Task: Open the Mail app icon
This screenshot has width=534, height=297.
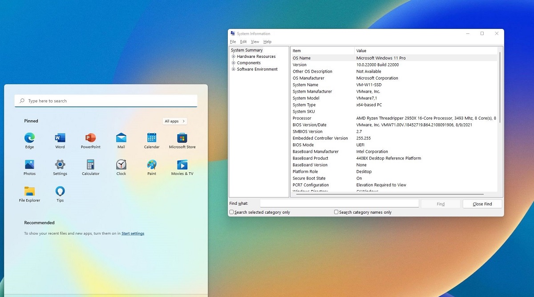Action: tap(121, 138)
